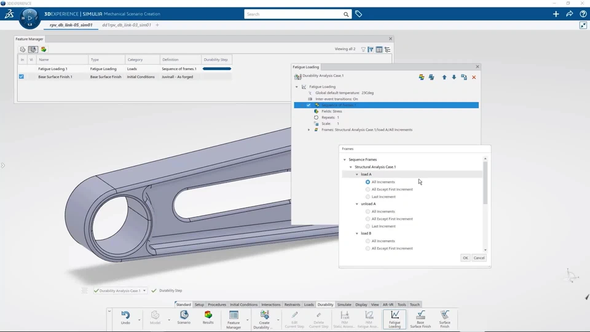This screenshot has width=590, height=332.
Task: Delete item with red X icon
Action: 474,77
